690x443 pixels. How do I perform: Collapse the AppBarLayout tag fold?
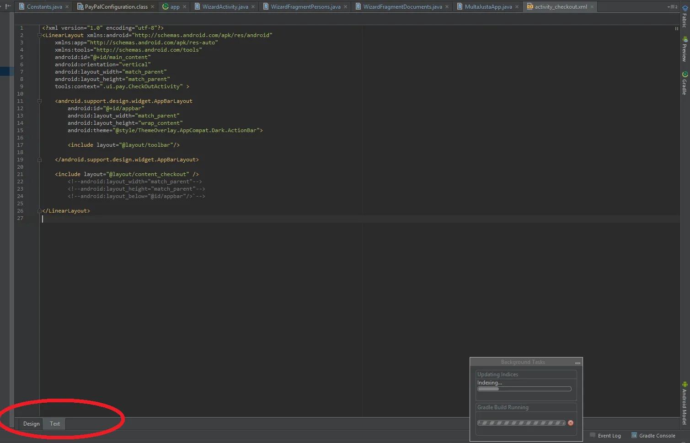(x=39, y=101)
